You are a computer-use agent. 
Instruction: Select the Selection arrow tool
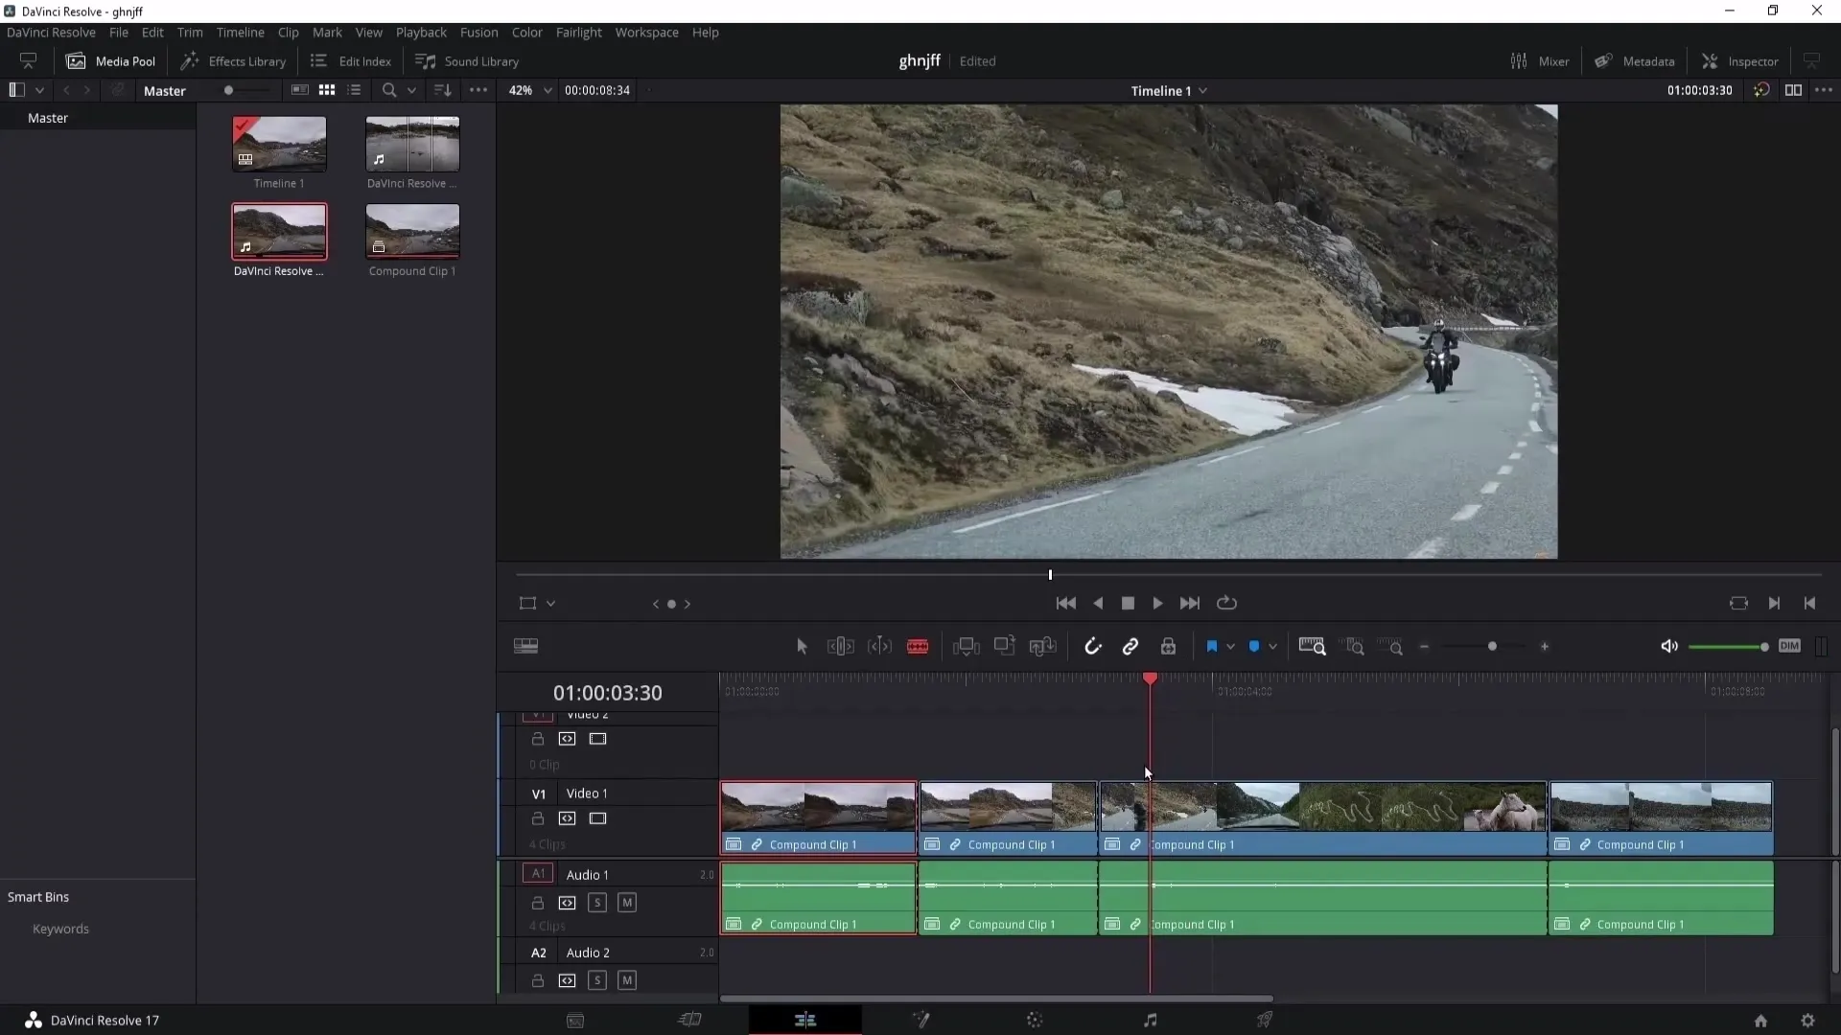click(802, 646)
